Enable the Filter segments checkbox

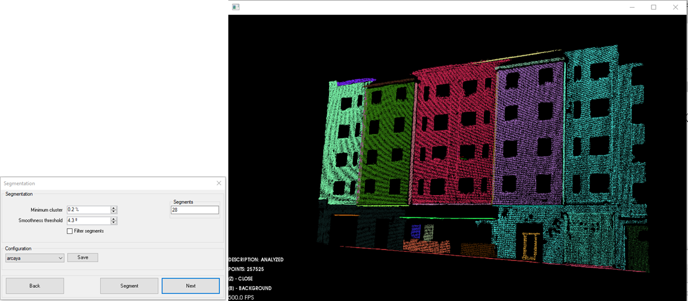point(70,231)
